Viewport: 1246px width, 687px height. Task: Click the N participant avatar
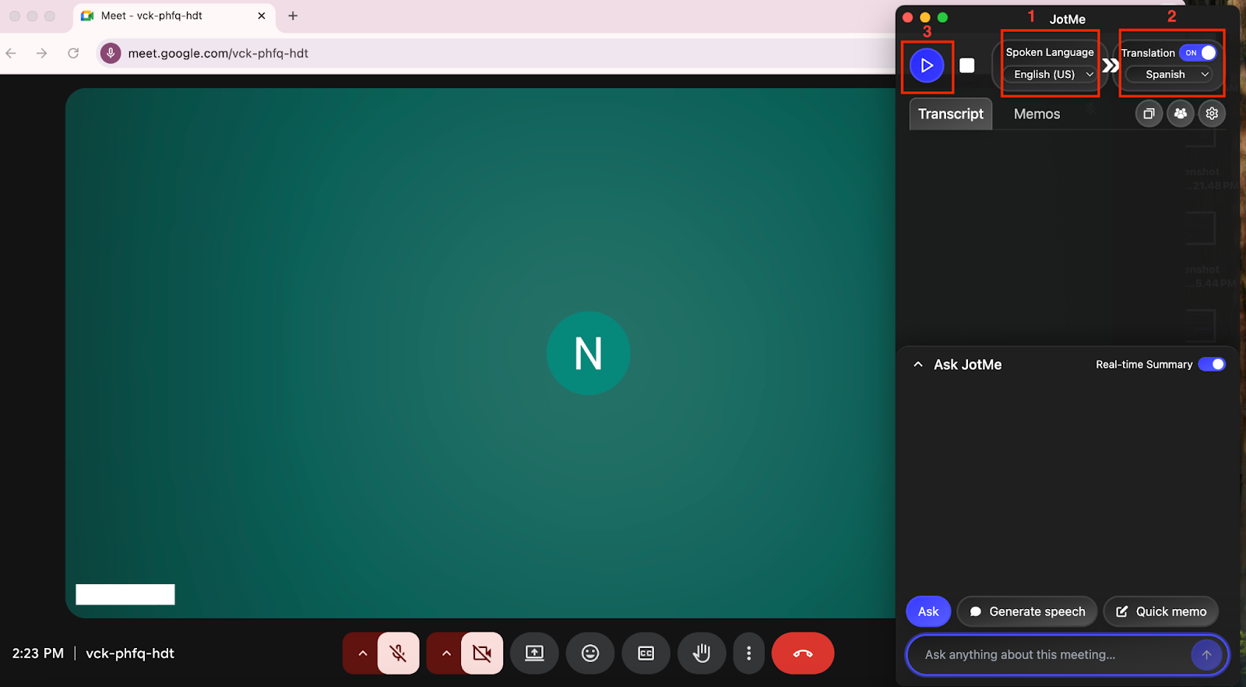pyautogui.click(x=588, y=353)
